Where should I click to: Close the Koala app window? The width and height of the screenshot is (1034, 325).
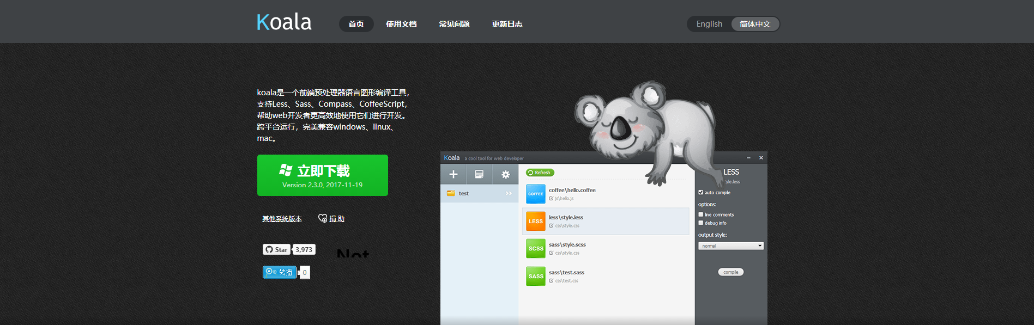[761, 158]
